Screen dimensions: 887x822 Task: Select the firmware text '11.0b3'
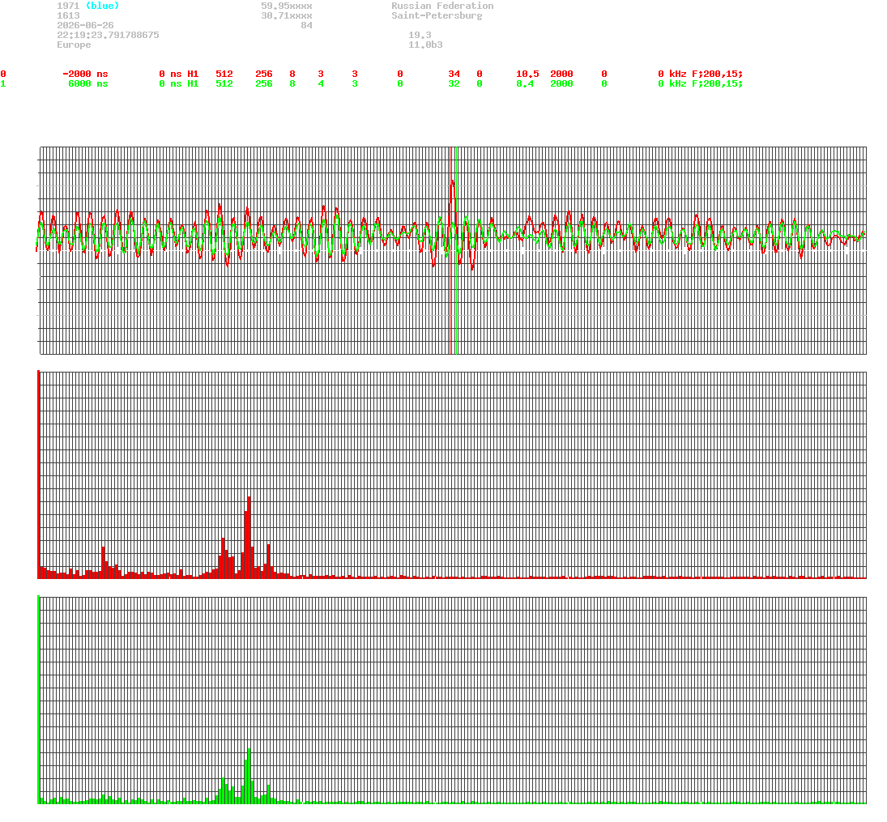point(425,45)
